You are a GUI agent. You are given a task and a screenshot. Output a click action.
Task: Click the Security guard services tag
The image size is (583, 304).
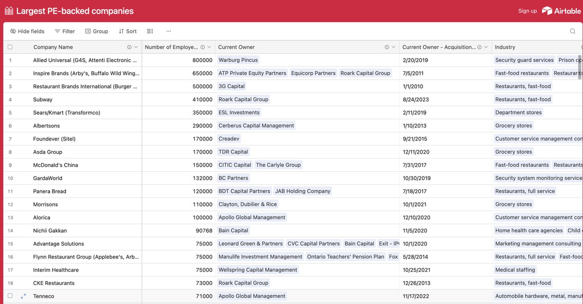(x=524, y=60)
